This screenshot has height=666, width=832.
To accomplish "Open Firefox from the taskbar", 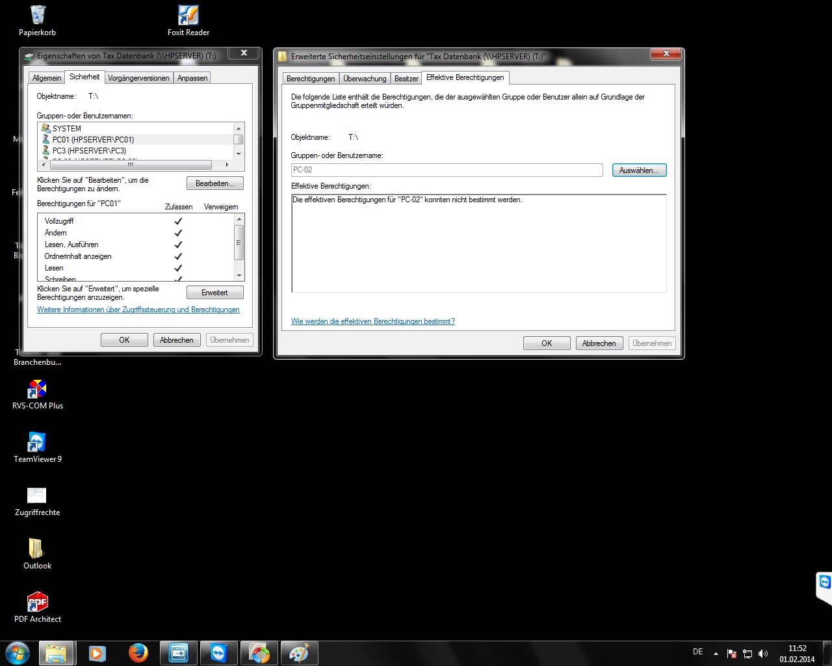I will 137,653.
